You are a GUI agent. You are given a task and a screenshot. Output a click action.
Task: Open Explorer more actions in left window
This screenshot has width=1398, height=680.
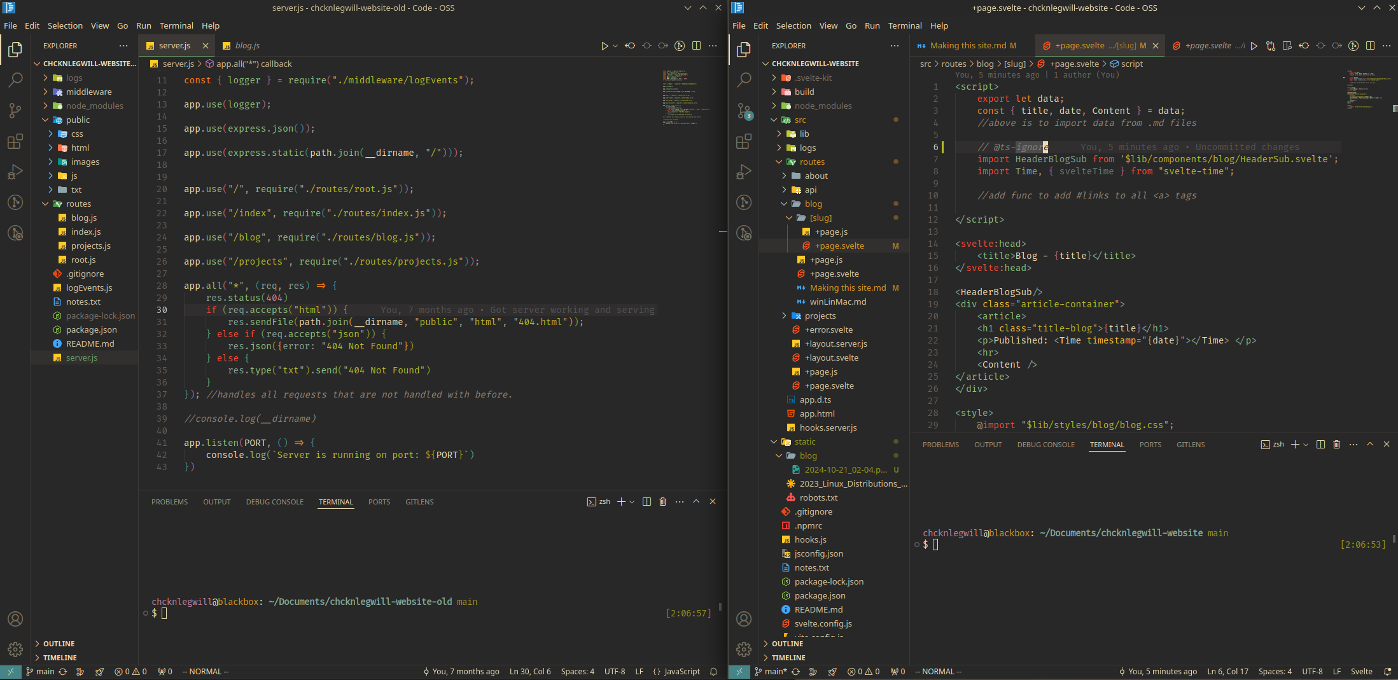123,46
